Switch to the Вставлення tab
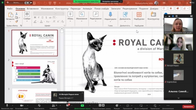 click(x=33, y=9)
